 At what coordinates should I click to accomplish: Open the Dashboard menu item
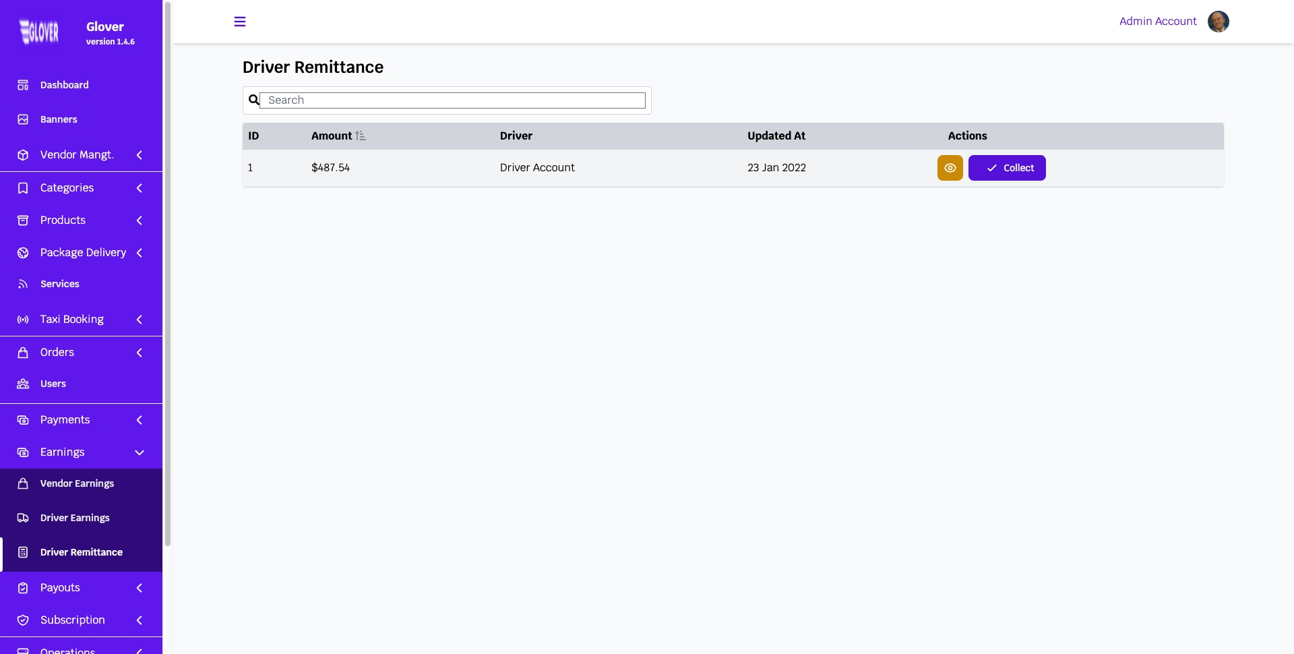pyautogui.click(x=65, y=85)
